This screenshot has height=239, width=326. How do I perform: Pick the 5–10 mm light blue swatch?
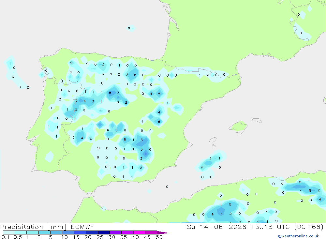point(56,232)
